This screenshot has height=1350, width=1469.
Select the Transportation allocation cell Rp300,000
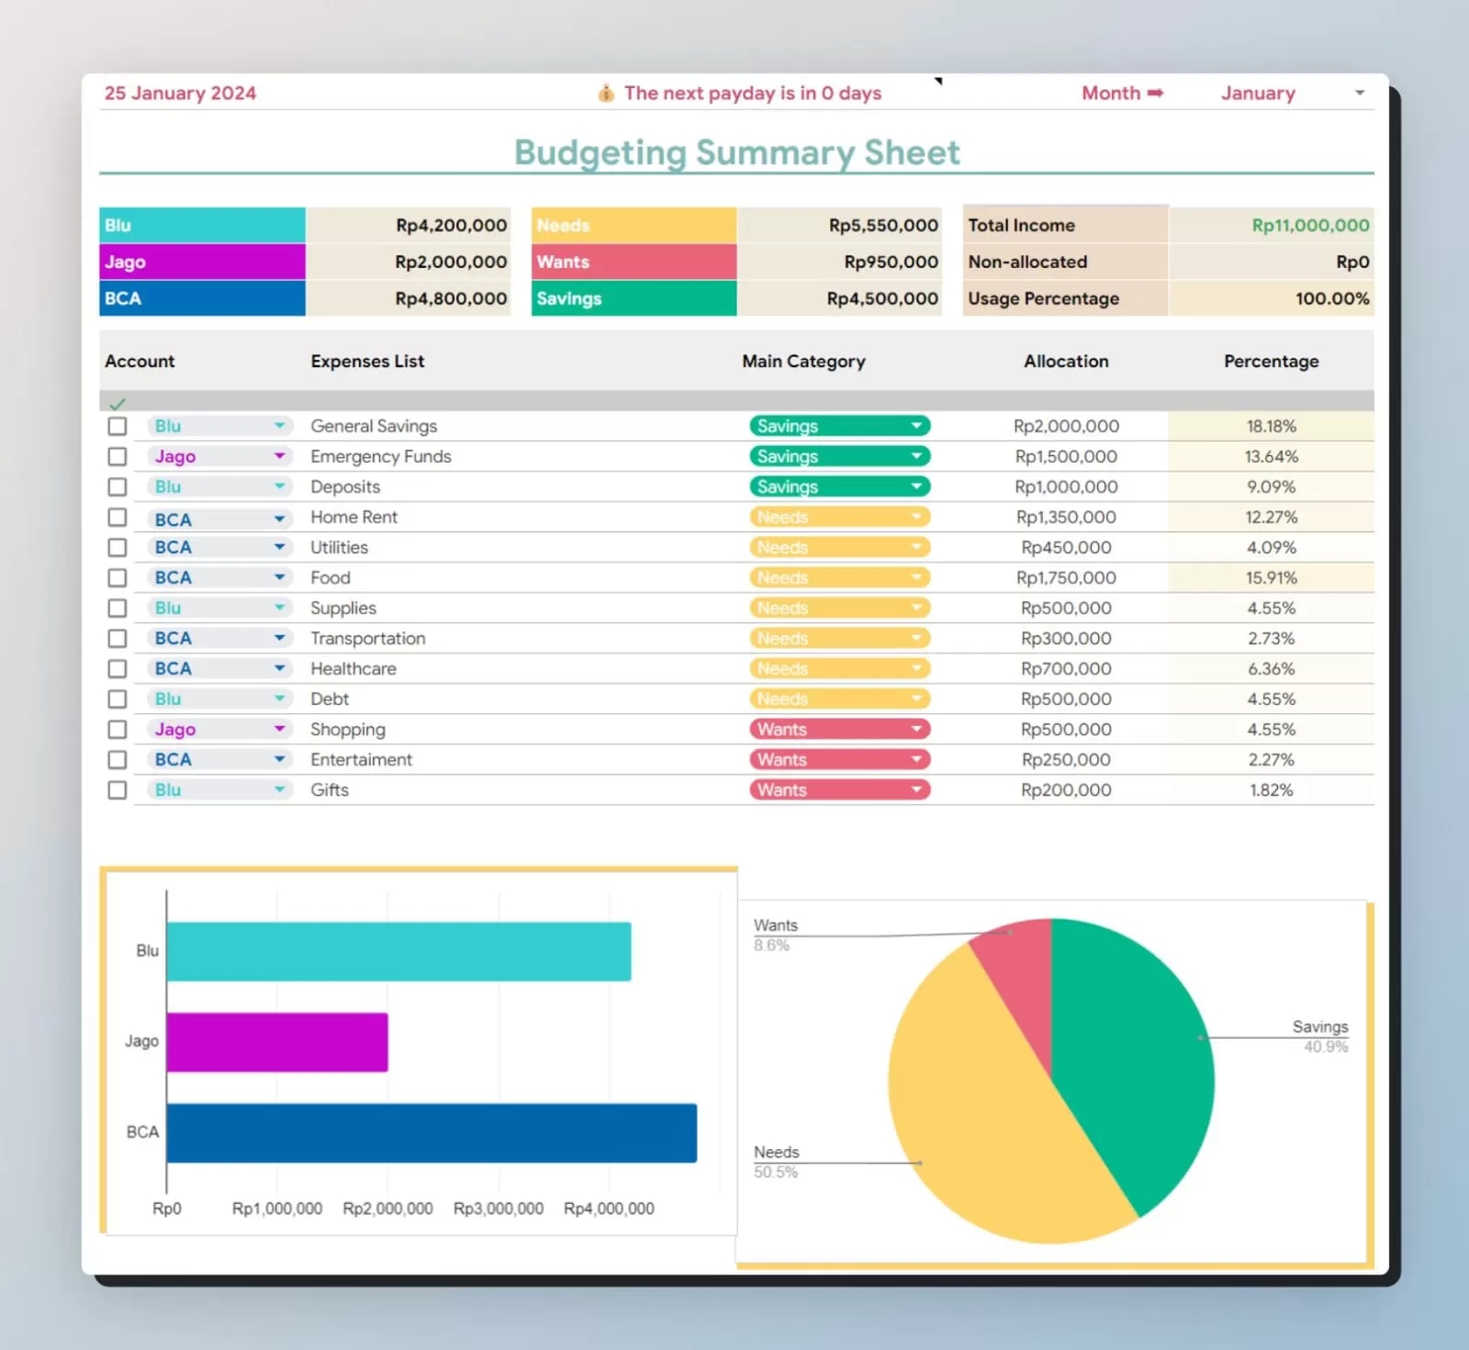pyautogui.click(x=1066, y=639)
